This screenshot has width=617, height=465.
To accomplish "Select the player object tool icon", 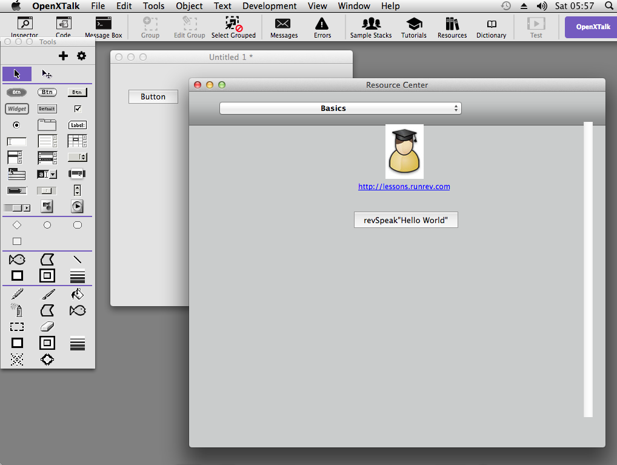I will (x=77, y=206).
